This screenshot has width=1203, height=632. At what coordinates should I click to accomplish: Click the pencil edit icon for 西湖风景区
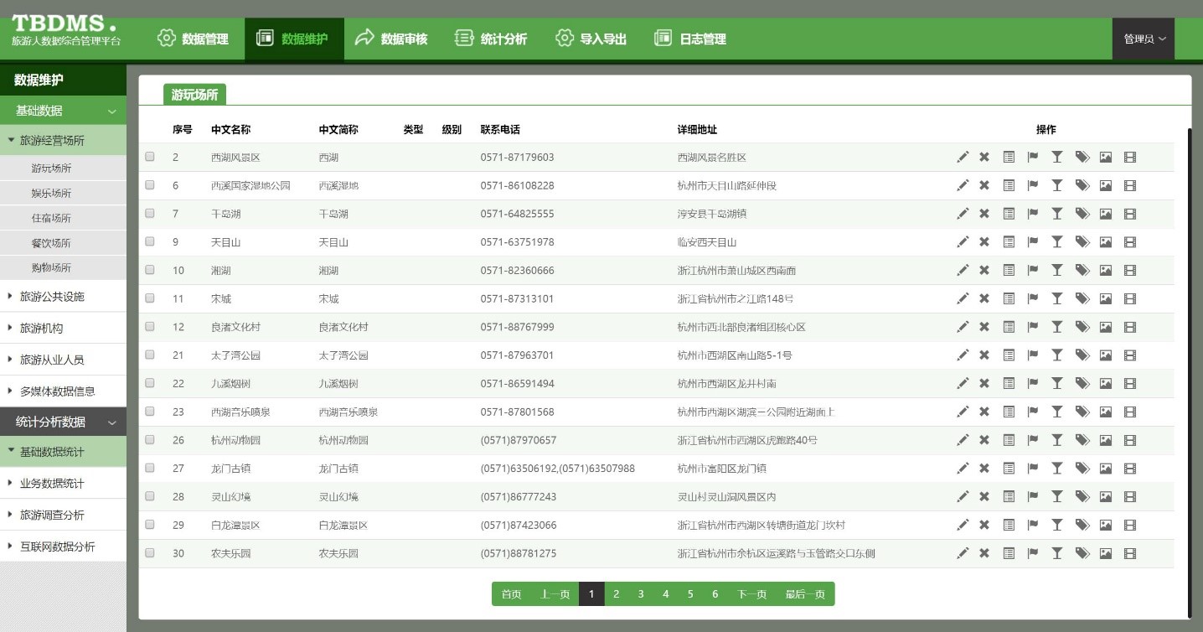point(963,157)
